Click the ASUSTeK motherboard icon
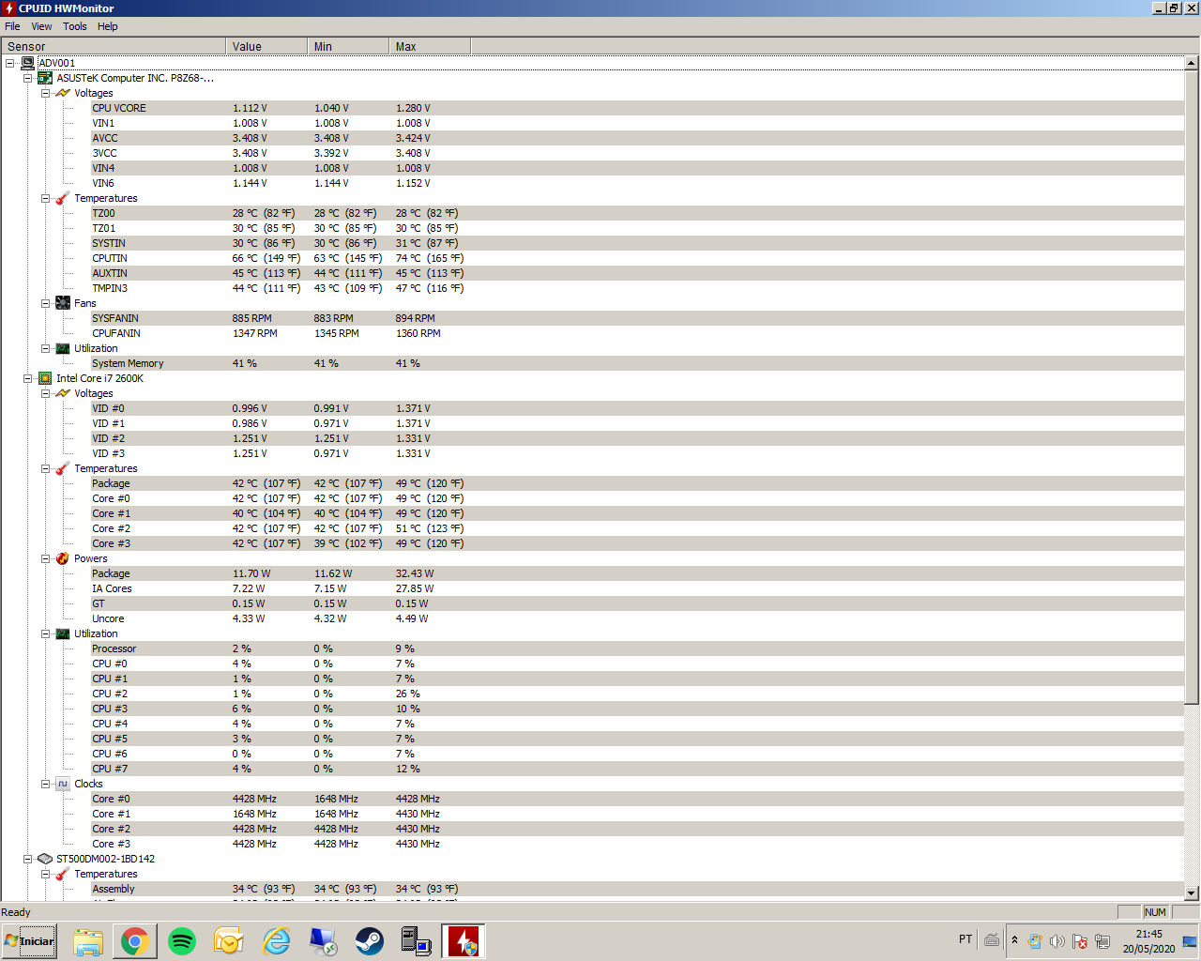This screenshot has width=1201, height=961. (45, 78)
